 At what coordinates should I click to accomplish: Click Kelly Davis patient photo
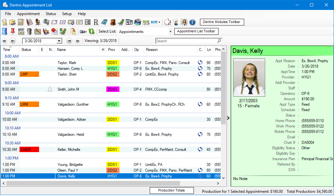click(x=249, y=78)
